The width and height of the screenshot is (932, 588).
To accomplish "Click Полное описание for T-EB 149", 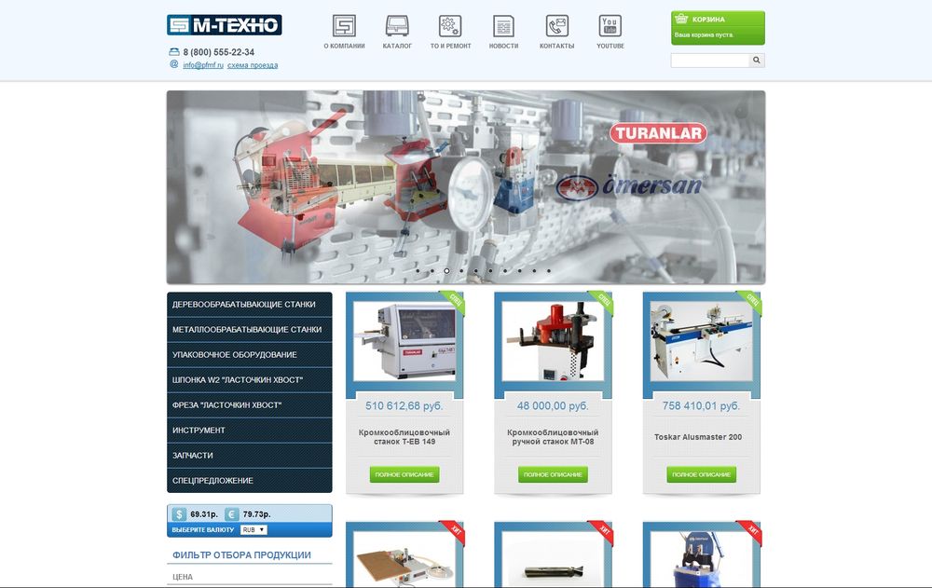I will [404, 474].
